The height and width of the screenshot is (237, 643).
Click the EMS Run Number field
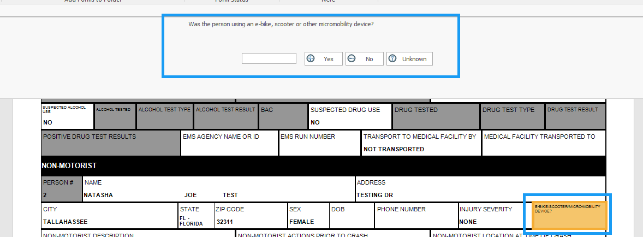pyautogui.click(x=320, y=143)
